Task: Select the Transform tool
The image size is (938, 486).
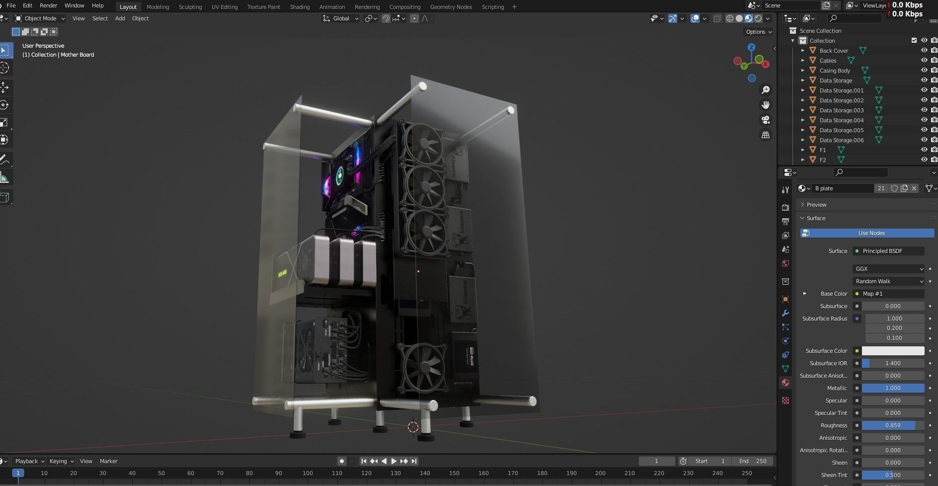Action: (x=4, y=140)
